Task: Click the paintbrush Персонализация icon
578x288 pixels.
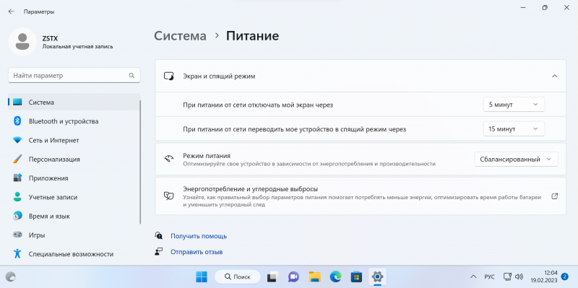Action: [x=17, y=159]
